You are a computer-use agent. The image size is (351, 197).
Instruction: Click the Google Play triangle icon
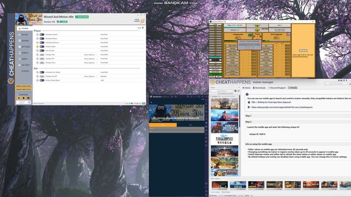click(x=248, y=107)
